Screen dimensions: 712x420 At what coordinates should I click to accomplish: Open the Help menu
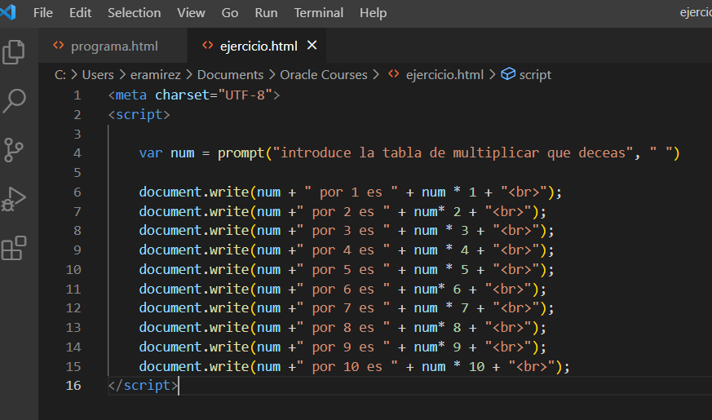tap(374, 13)
